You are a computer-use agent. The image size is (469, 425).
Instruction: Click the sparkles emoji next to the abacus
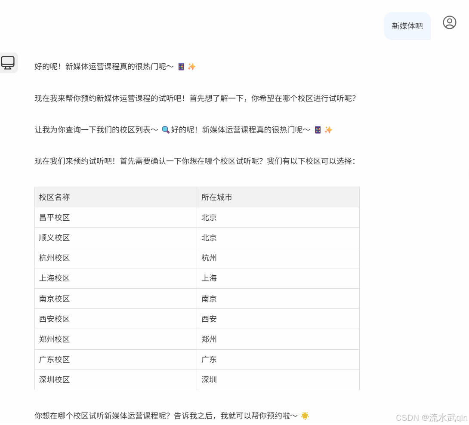click(x=192, y=66)
